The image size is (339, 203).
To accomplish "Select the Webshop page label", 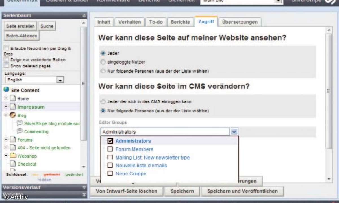I will tap(27, 156).
